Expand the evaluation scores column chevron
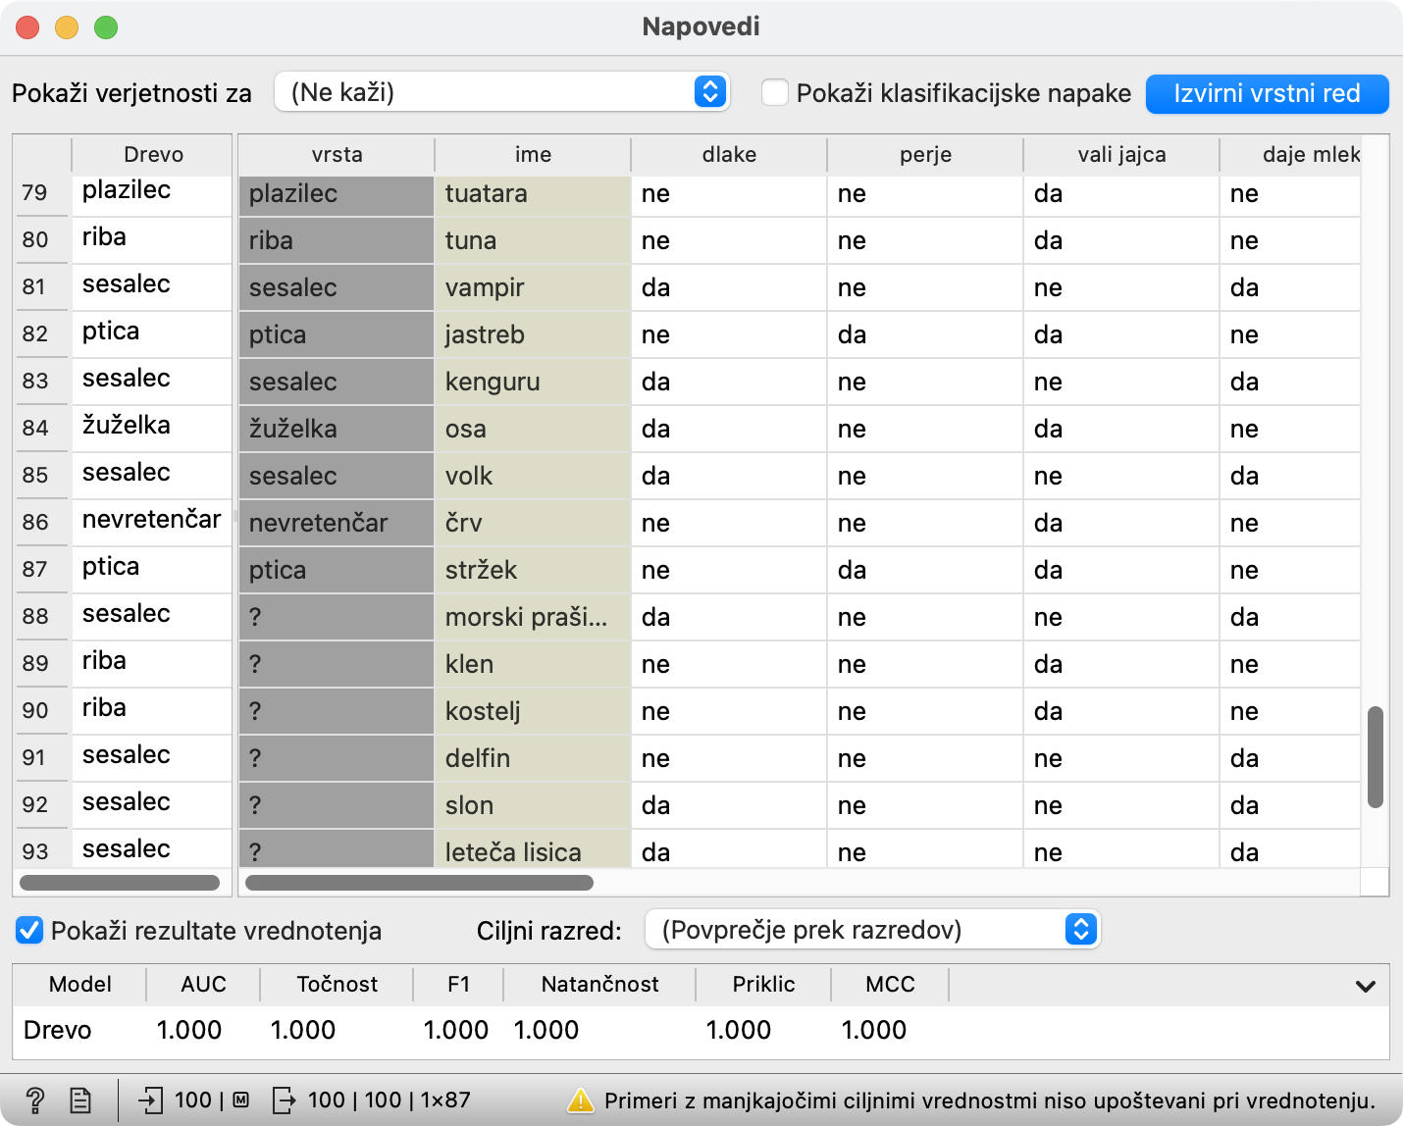The width and height of the screenshot is (1403, 1126). click(1365, 986)
